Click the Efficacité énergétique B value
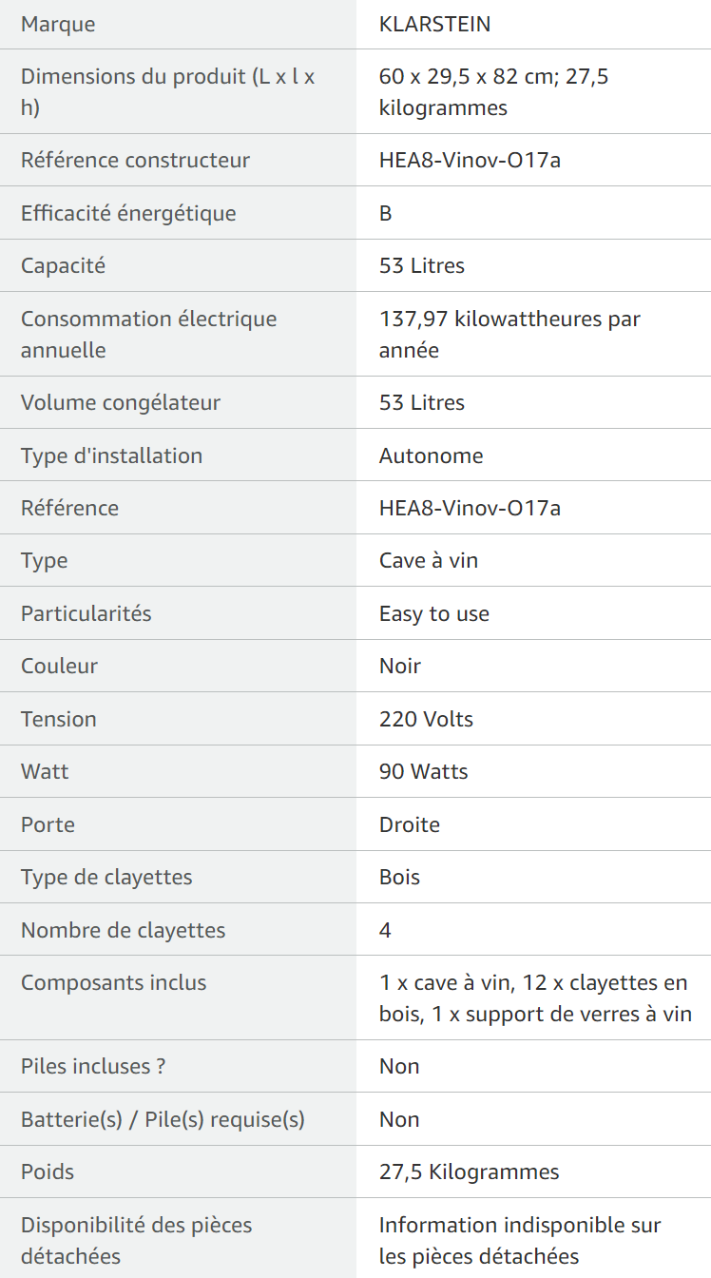This screenshot has width=711, height=1278. (385, 213)
